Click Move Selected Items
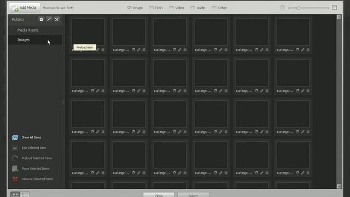Viewport: 350px width, 197px height. [x=36, y=169]
